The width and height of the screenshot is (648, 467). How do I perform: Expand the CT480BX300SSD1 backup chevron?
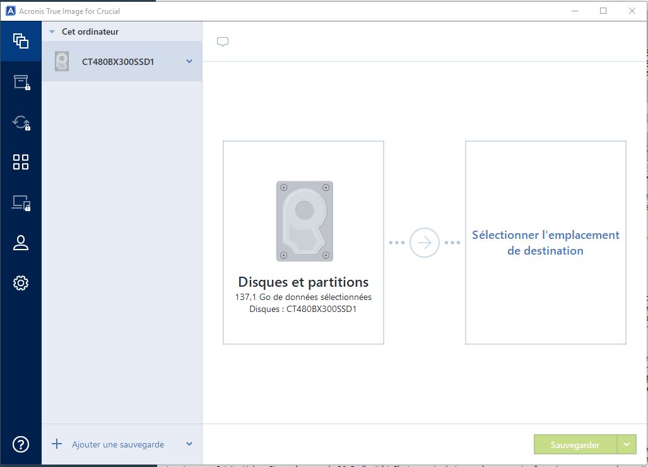tap(189, 62)
